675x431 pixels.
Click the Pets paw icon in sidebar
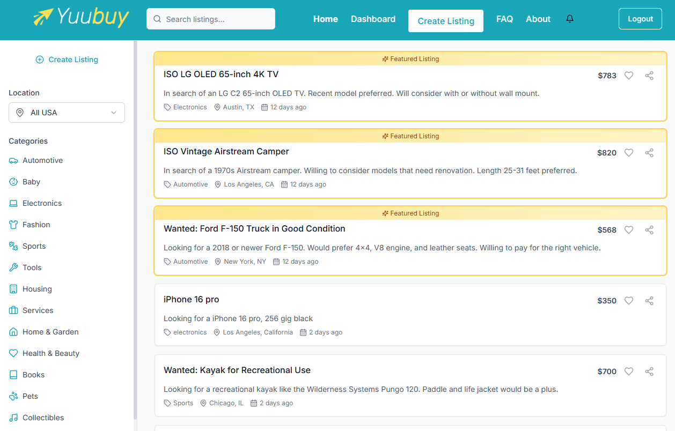click(13, 396)
